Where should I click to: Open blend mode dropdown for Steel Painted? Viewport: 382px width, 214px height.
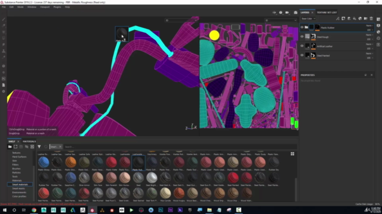click(369, 53)
